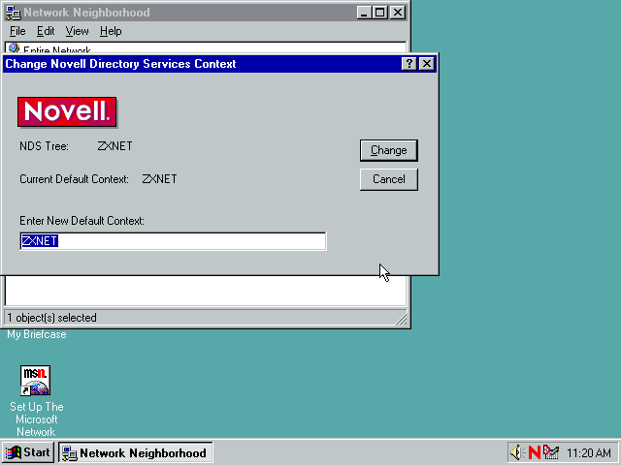Click the Set Up The Microsoft Network label
Screen dimensions: 621x465
(x=37, y=419)
